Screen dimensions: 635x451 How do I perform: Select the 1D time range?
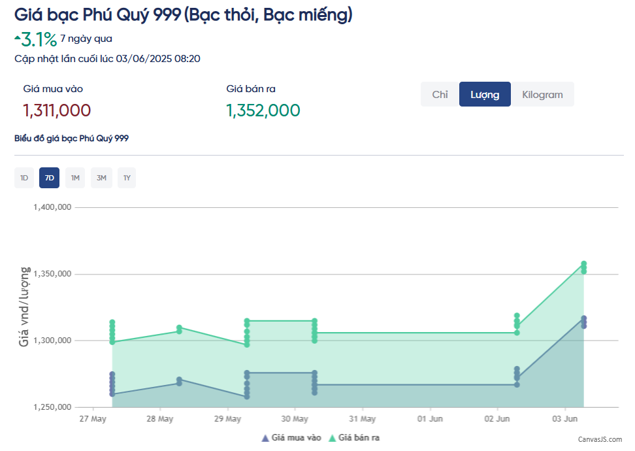[x=24, y=177]
